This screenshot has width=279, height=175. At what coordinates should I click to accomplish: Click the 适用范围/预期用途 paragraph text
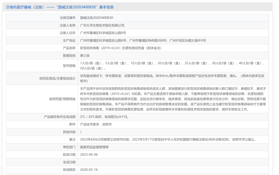coord(173,99)
